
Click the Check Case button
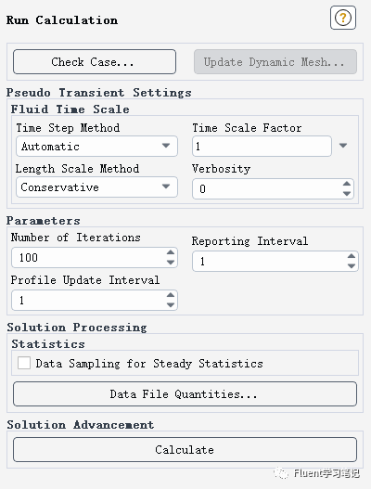point(95,62)
